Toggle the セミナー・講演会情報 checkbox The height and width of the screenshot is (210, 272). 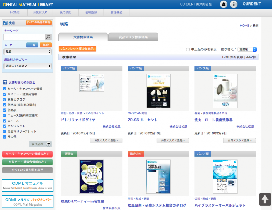[5, 94]
